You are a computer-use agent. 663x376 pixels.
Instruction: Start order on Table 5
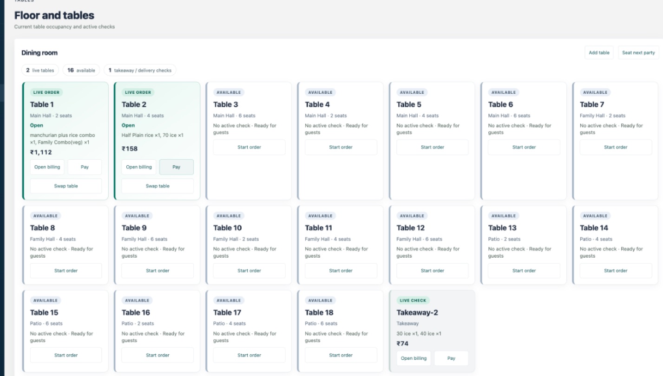(x=433, y=147)
